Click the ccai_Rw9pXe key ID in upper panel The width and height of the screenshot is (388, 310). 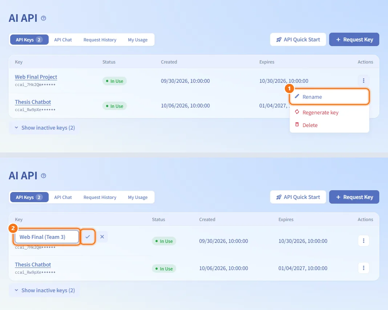(35, 110)
